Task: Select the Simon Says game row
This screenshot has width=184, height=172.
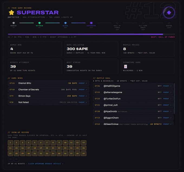Action: click(x=48, y=96)
